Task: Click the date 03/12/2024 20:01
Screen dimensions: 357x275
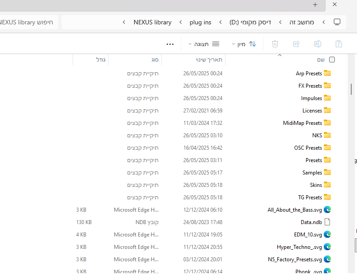Action: pos(203,260)
